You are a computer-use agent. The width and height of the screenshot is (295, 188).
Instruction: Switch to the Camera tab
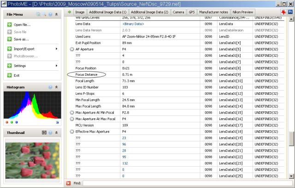[178, 12]
